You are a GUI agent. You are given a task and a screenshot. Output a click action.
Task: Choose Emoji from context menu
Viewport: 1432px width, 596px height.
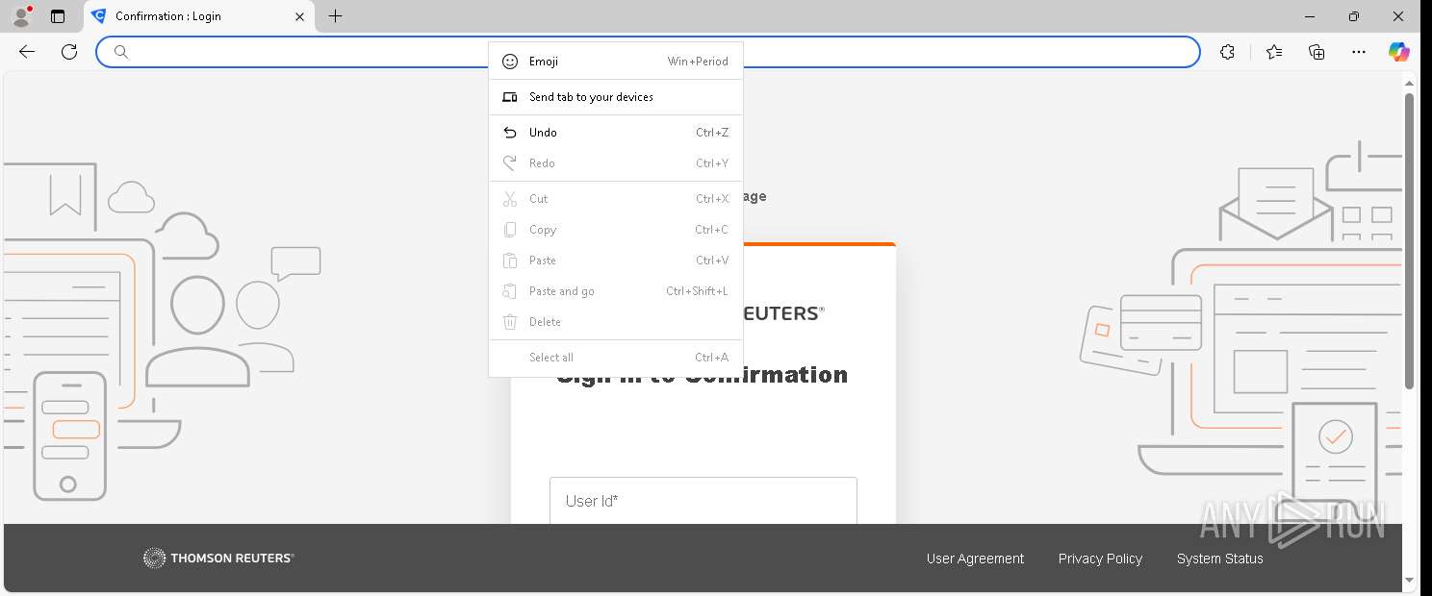click(x=616, y=62)
